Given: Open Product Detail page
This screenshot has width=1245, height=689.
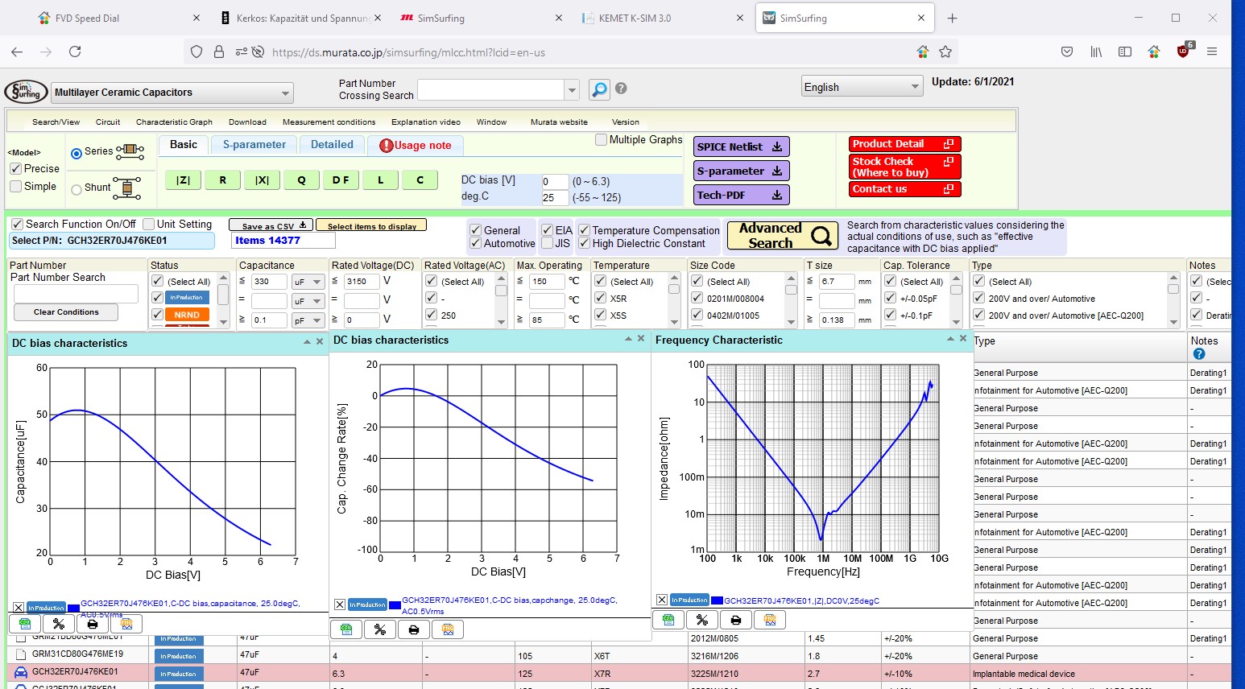Looking at the screenshot, I should [x=904, y=144].
